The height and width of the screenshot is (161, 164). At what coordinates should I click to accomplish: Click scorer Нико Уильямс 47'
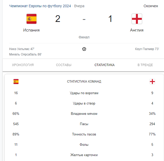point(22,49)
